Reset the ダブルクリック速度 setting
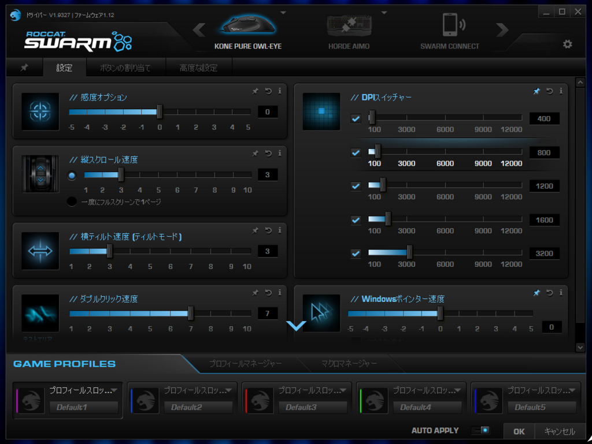 tap(268, 293)
